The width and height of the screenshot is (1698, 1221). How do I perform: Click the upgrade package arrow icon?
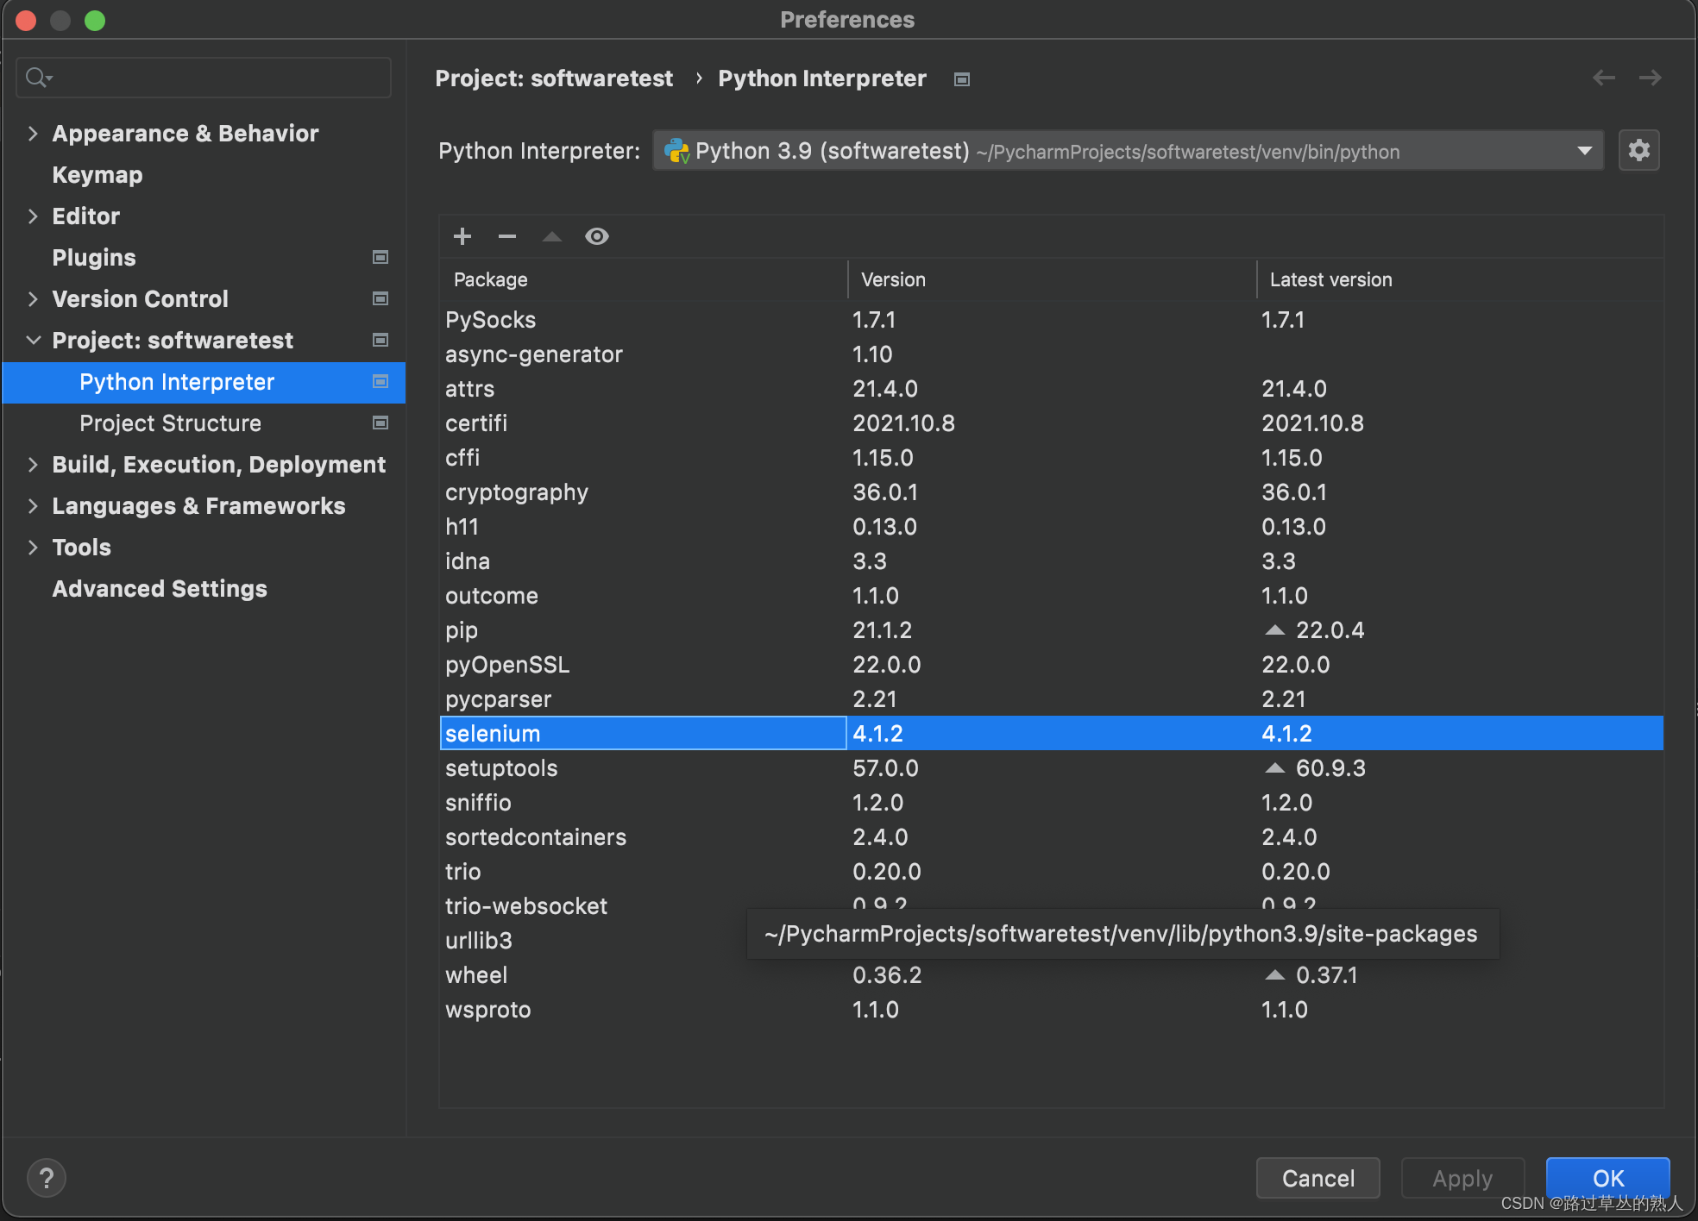pos(552,236)
